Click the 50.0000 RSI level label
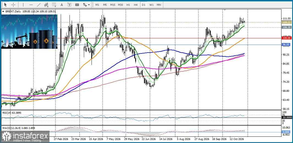This screenshot has width=293, height=143. tap(287, 118)
